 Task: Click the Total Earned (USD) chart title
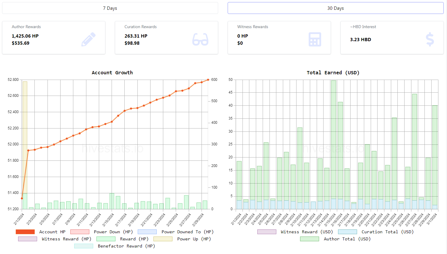pyautogui.click(x=333, y=73)
